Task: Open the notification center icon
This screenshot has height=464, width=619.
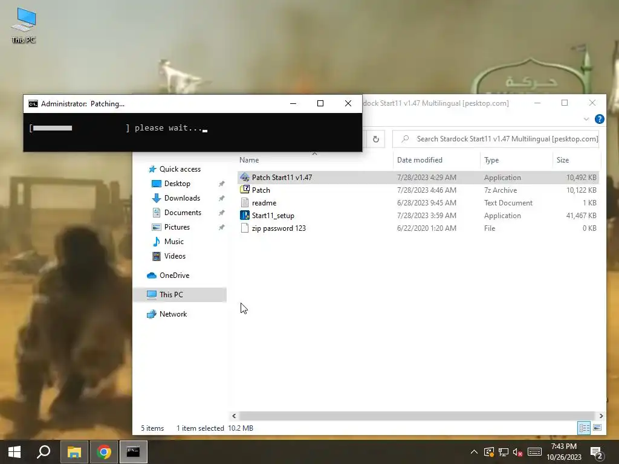Action: pos(596,453)
